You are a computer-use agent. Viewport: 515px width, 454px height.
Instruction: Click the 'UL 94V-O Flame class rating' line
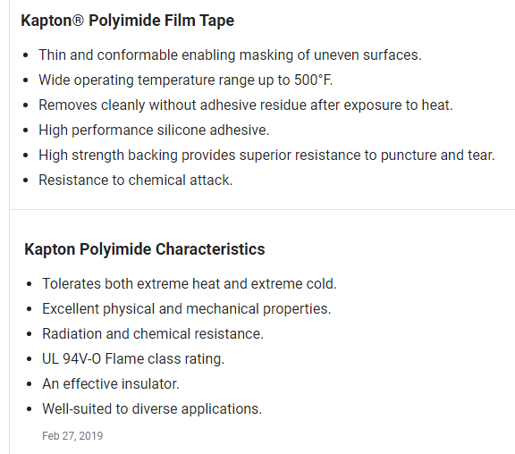coord(133,358)
